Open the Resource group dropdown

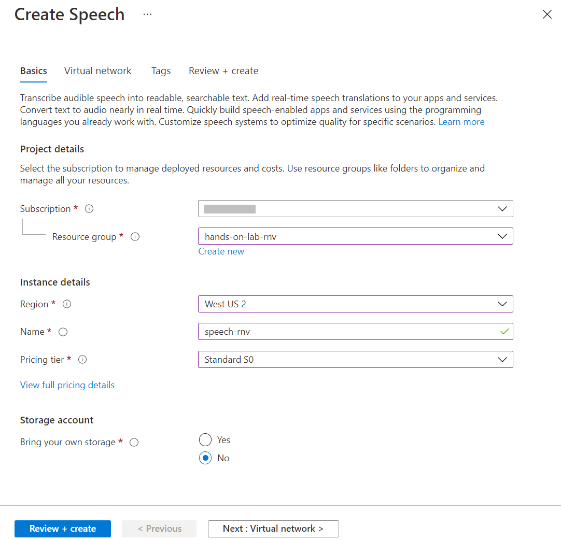pos(356,236)
